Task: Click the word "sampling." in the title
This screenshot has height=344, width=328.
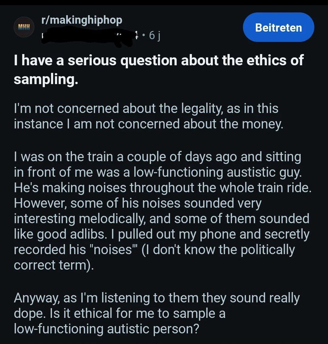Action: 46,79
